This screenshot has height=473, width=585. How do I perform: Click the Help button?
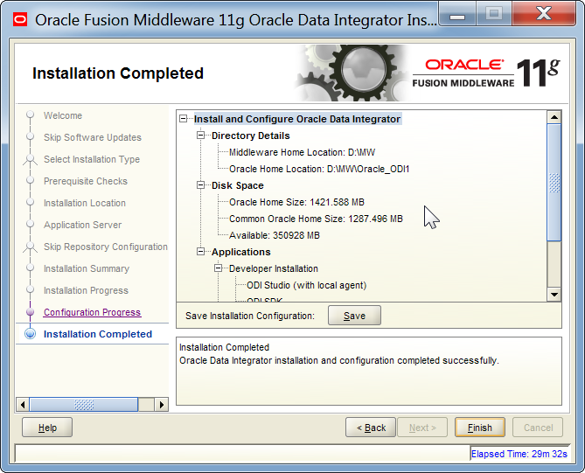[47, 428]
